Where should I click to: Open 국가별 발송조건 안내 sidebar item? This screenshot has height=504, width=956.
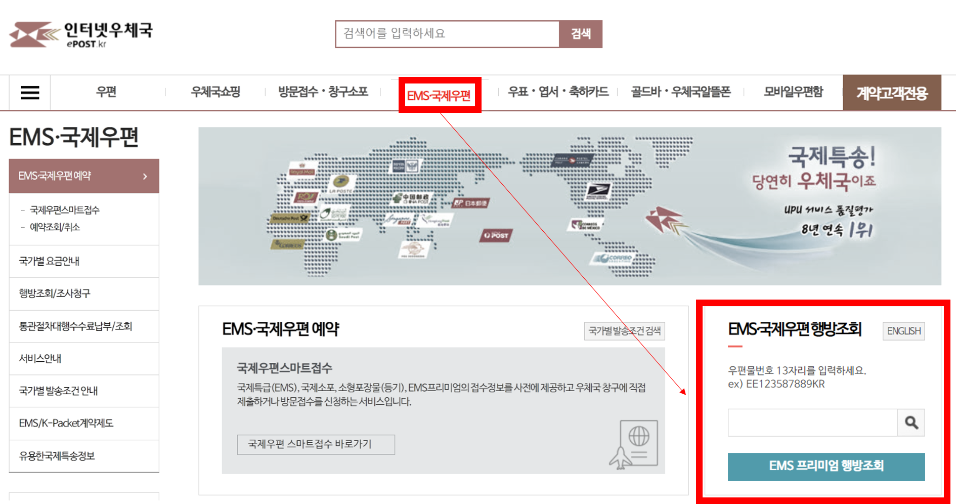pyautogui.click(x=84, y=391)
